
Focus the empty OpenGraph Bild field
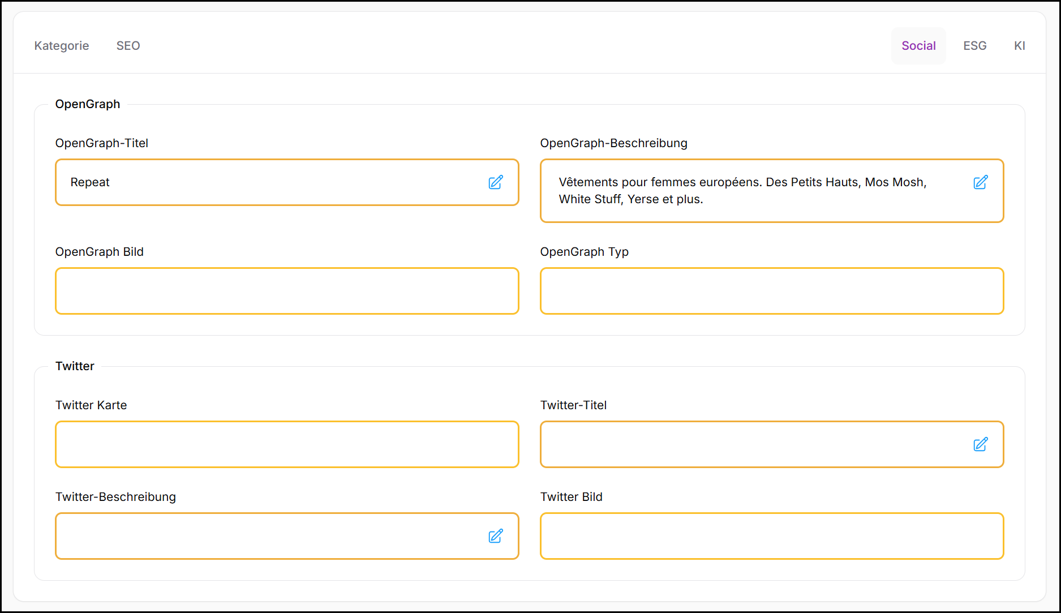287,291
